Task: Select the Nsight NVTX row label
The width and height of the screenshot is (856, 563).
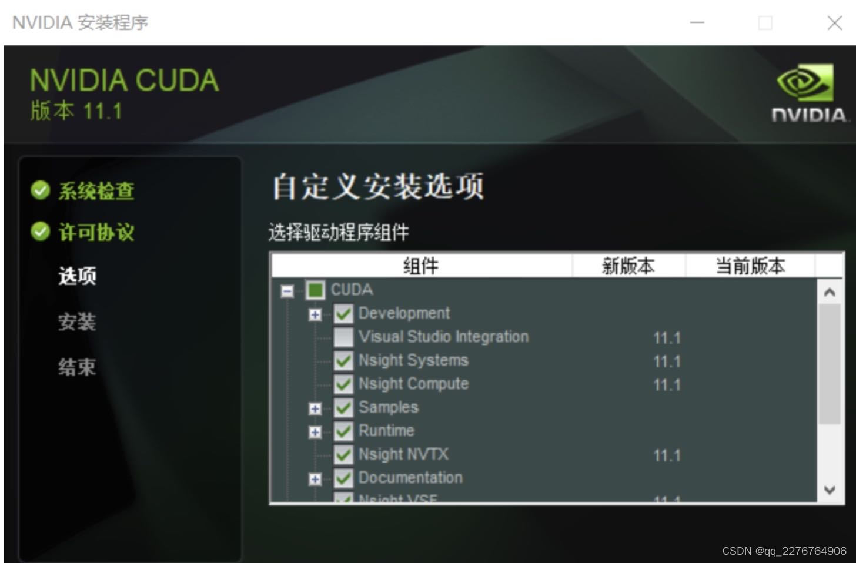Action: pyautogui.click(x=403, y=454)
